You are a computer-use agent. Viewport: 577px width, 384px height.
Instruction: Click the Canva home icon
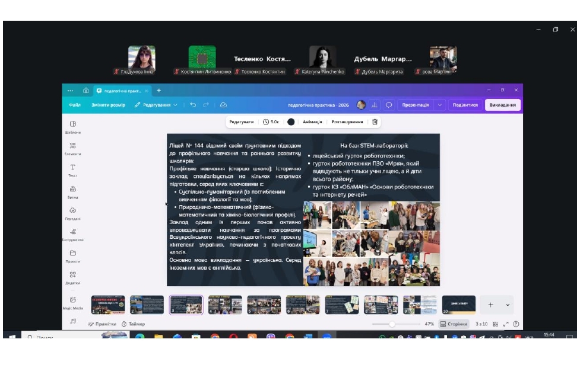tap(85, 91)
